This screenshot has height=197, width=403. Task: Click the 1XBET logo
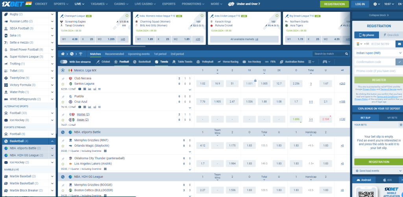click(13, 4)
